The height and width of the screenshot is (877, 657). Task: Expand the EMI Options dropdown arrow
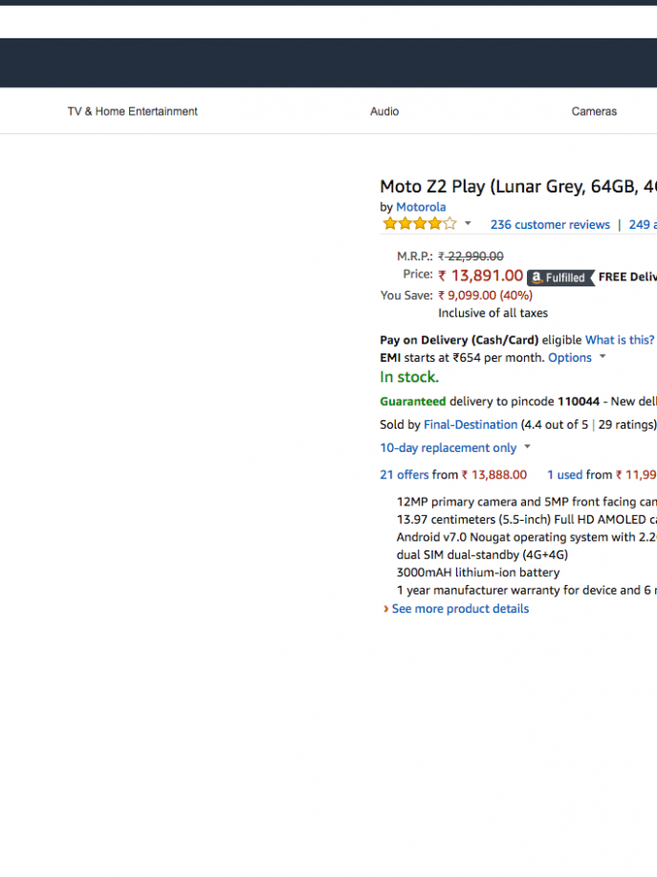point(602,357)
